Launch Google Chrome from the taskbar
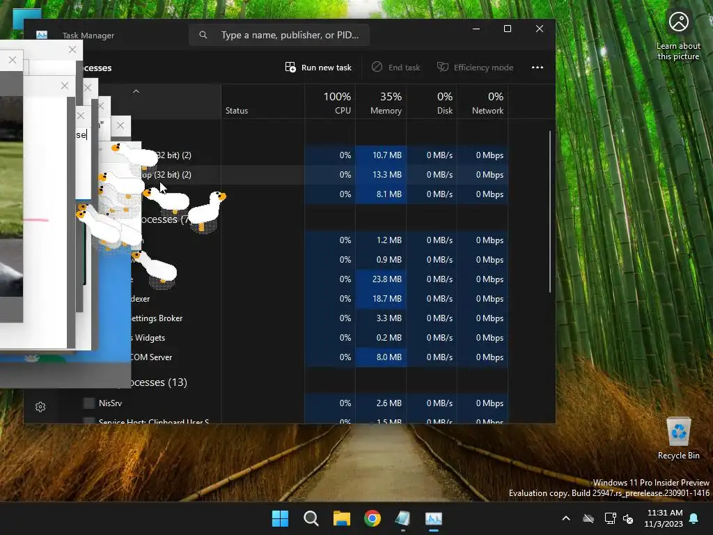The image size is (713, 535). (x=373, y=518)
